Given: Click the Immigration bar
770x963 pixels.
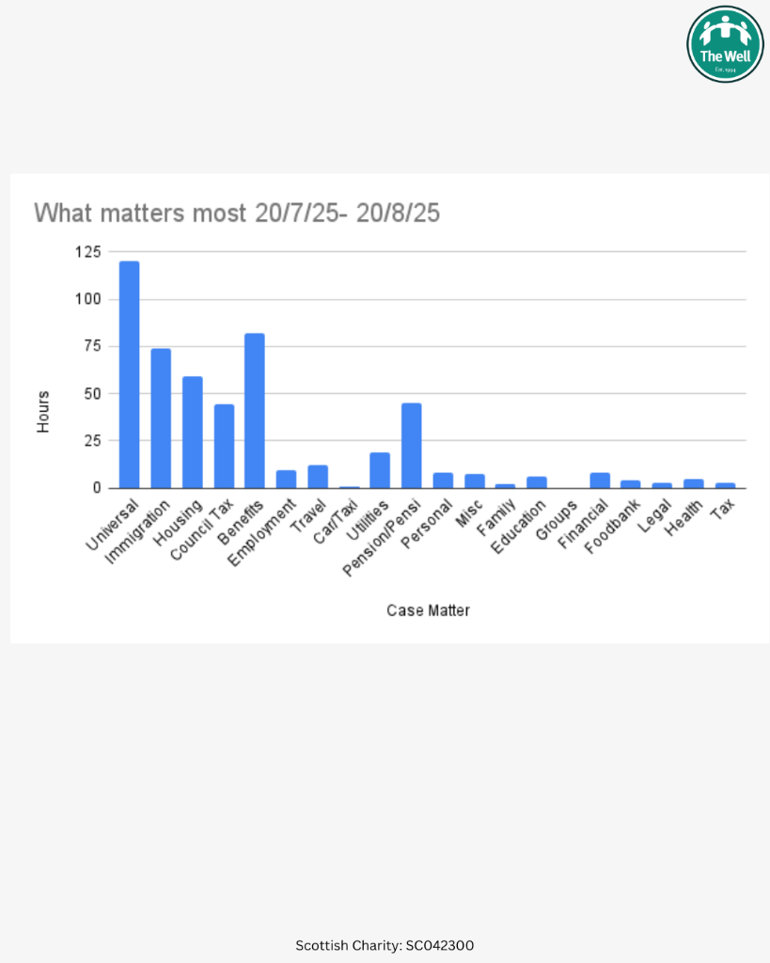Looking at the screenshot, I should [x=161, y=418].
